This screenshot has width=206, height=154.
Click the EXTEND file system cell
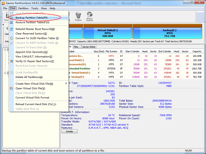pyautogui.click(x=112, y=68)
